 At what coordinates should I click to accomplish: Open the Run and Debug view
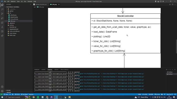point(2,18)
